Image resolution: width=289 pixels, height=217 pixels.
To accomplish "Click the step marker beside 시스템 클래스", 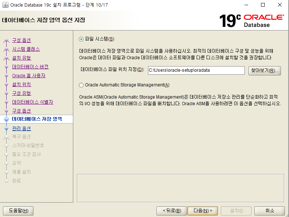I will pos(7,49).
